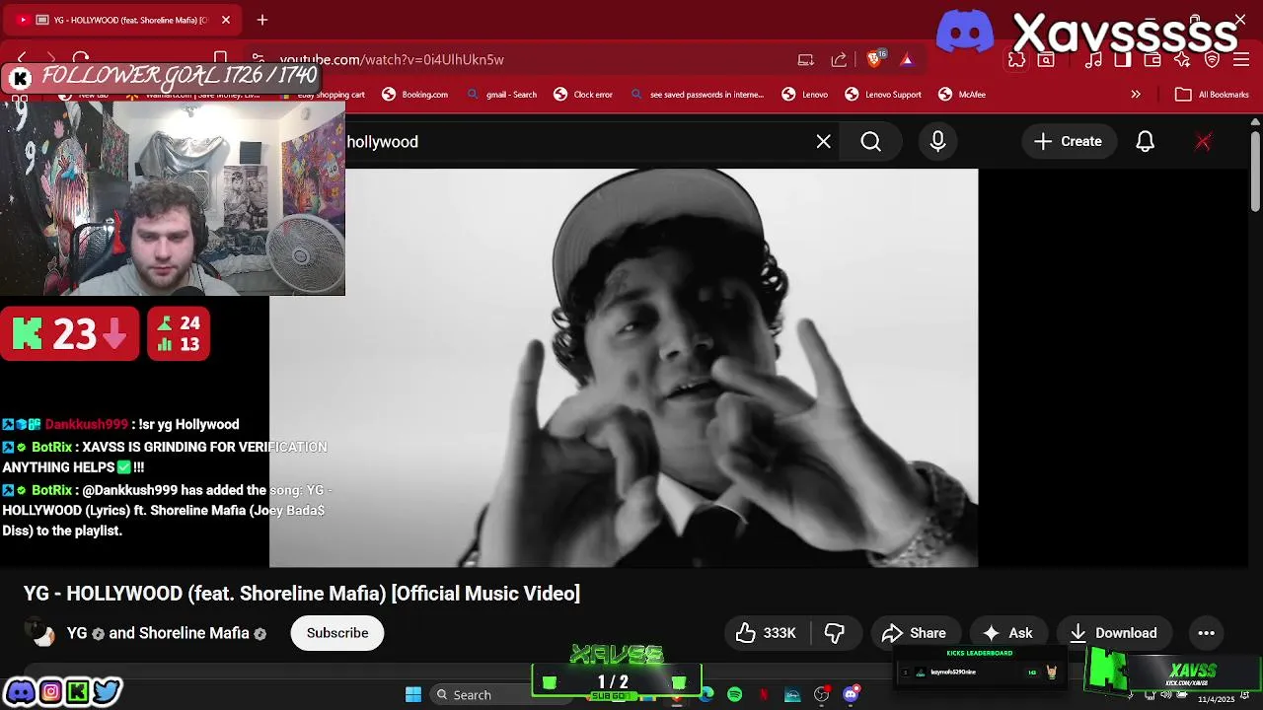Like the video with thumbs up

766,633
